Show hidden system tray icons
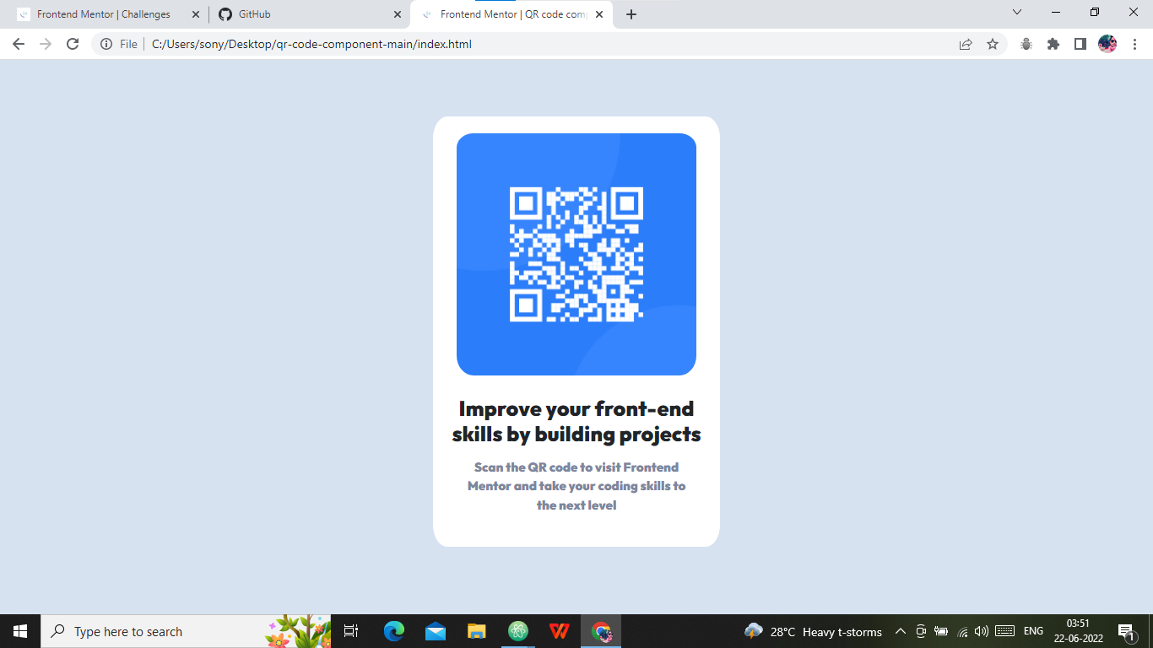The height and width of the screenshot is (648, 1153). (901, 631)
